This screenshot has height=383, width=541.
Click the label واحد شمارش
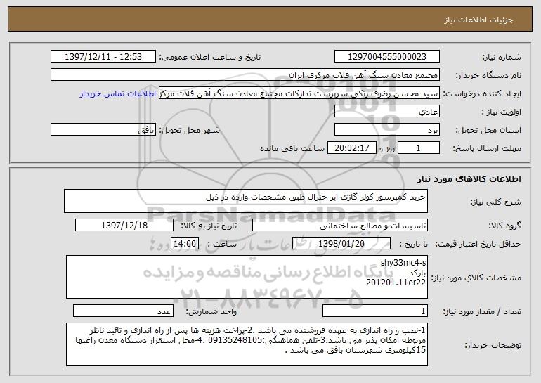[x=211, y=311]
